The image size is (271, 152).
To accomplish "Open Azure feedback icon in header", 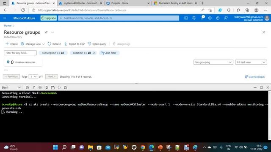I will [x=226, y=18].
